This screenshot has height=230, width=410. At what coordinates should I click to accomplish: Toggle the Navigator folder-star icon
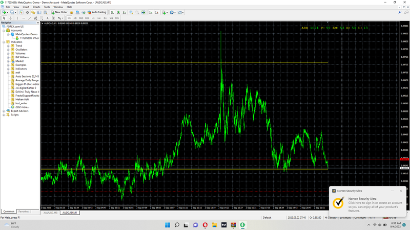(x=33, y=12)
